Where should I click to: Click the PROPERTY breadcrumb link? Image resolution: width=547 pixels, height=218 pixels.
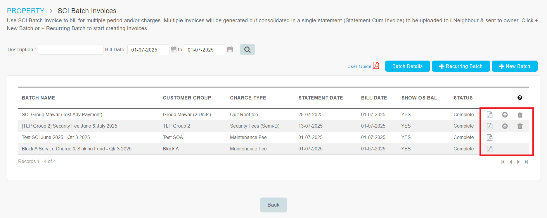[x=25, y=11]
